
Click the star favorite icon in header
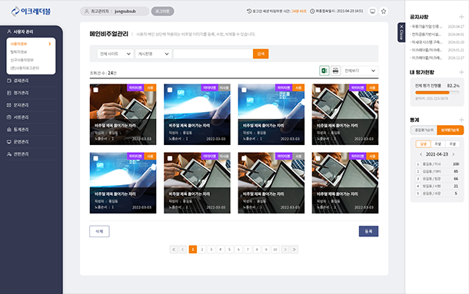point(384,12)
